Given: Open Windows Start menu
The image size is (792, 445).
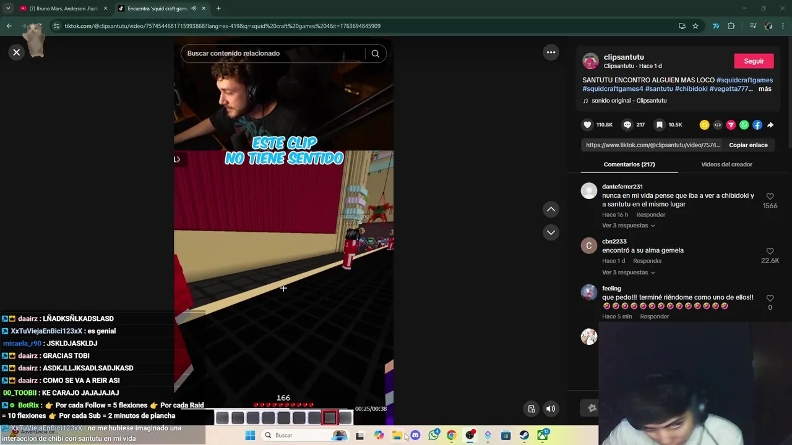Looking at the screenshot, I should (250, 435).
